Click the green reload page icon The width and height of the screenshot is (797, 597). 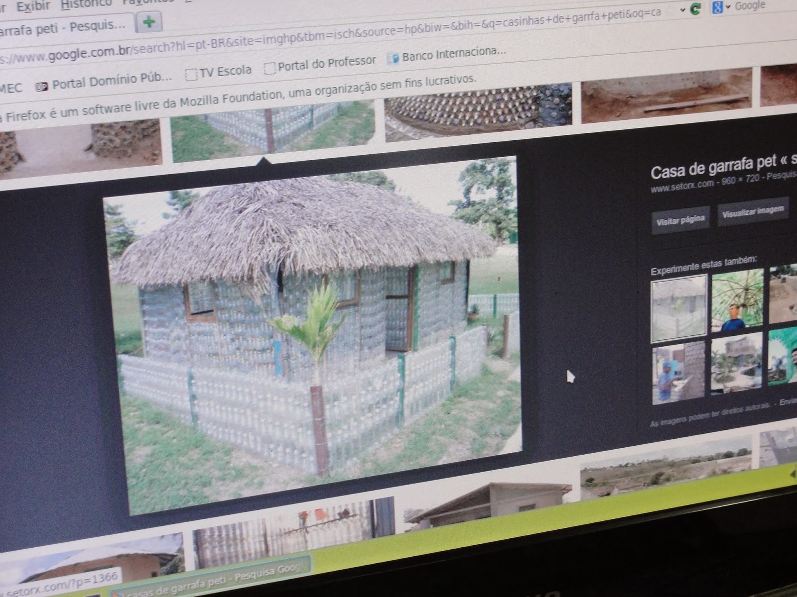tap(696, 9)
